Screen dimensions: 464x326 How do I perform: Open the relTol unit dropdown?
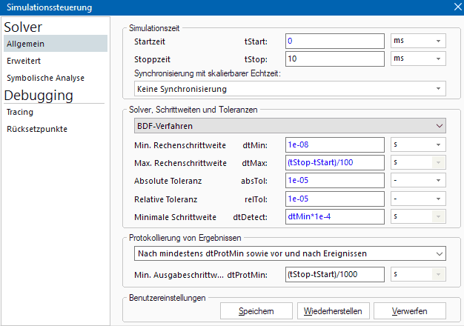[418, 199]
